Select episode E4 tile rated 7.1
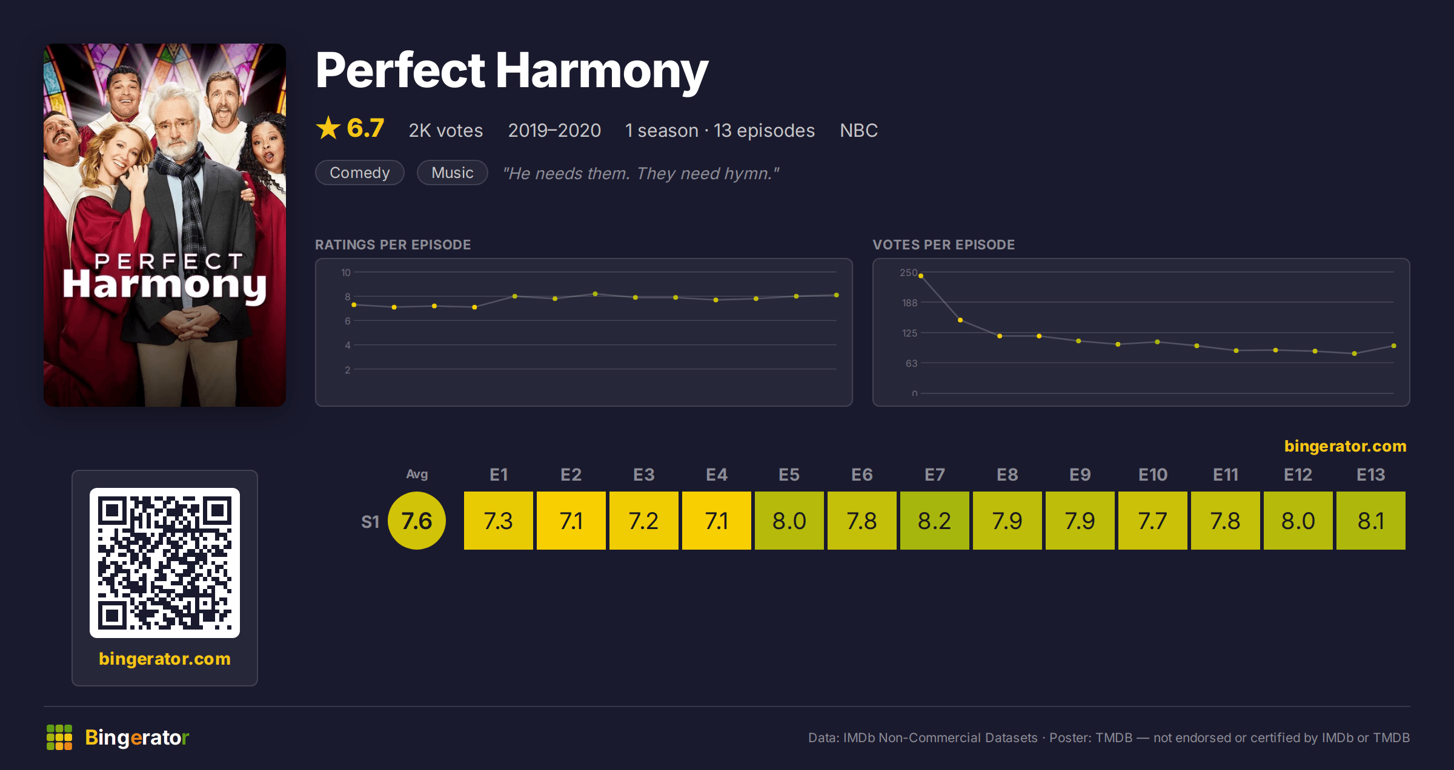The height and width of the screenshot is (770, 1454). pos(717,521)
